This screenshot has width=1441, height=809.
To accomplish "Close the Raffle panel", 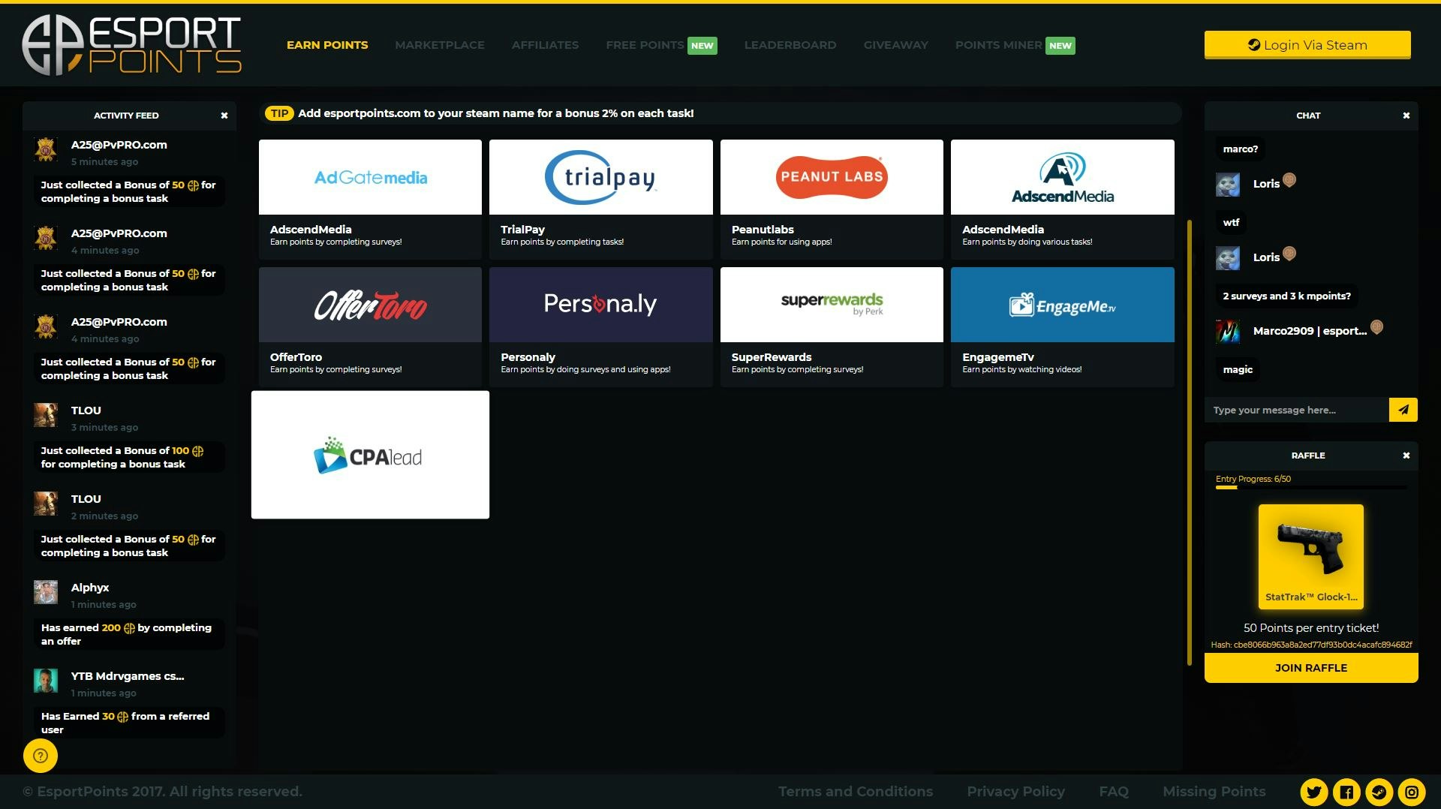I will 1406,456.
